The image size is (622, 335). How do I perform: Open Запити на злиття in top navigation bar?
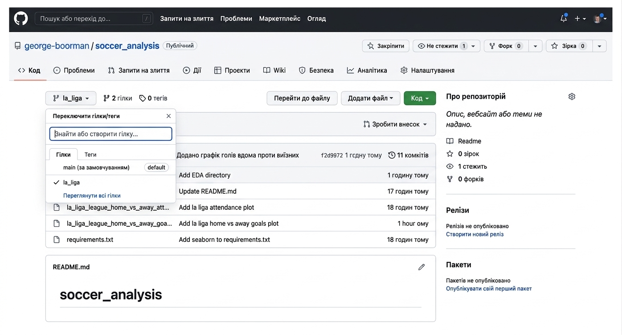pos(187,19)
